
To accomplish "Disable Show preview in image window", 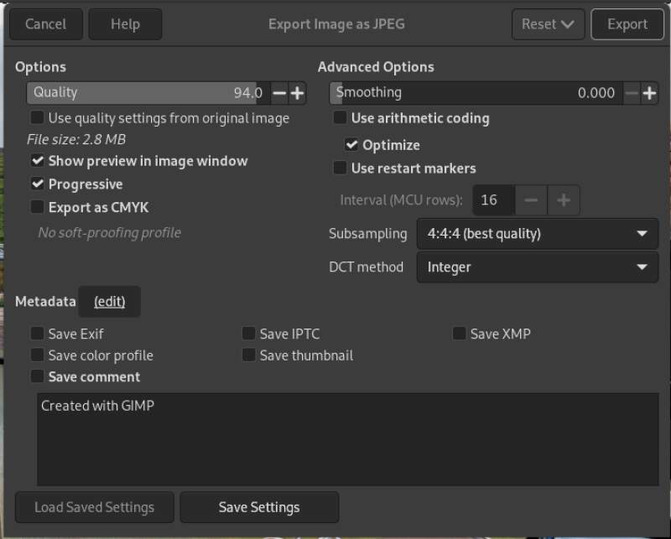I will click(x=36, y=161).
